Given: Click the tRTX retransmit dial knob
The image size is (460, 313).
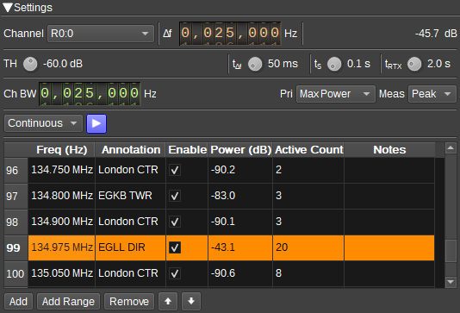Looking at the screenshot, I should pos(414,64).
